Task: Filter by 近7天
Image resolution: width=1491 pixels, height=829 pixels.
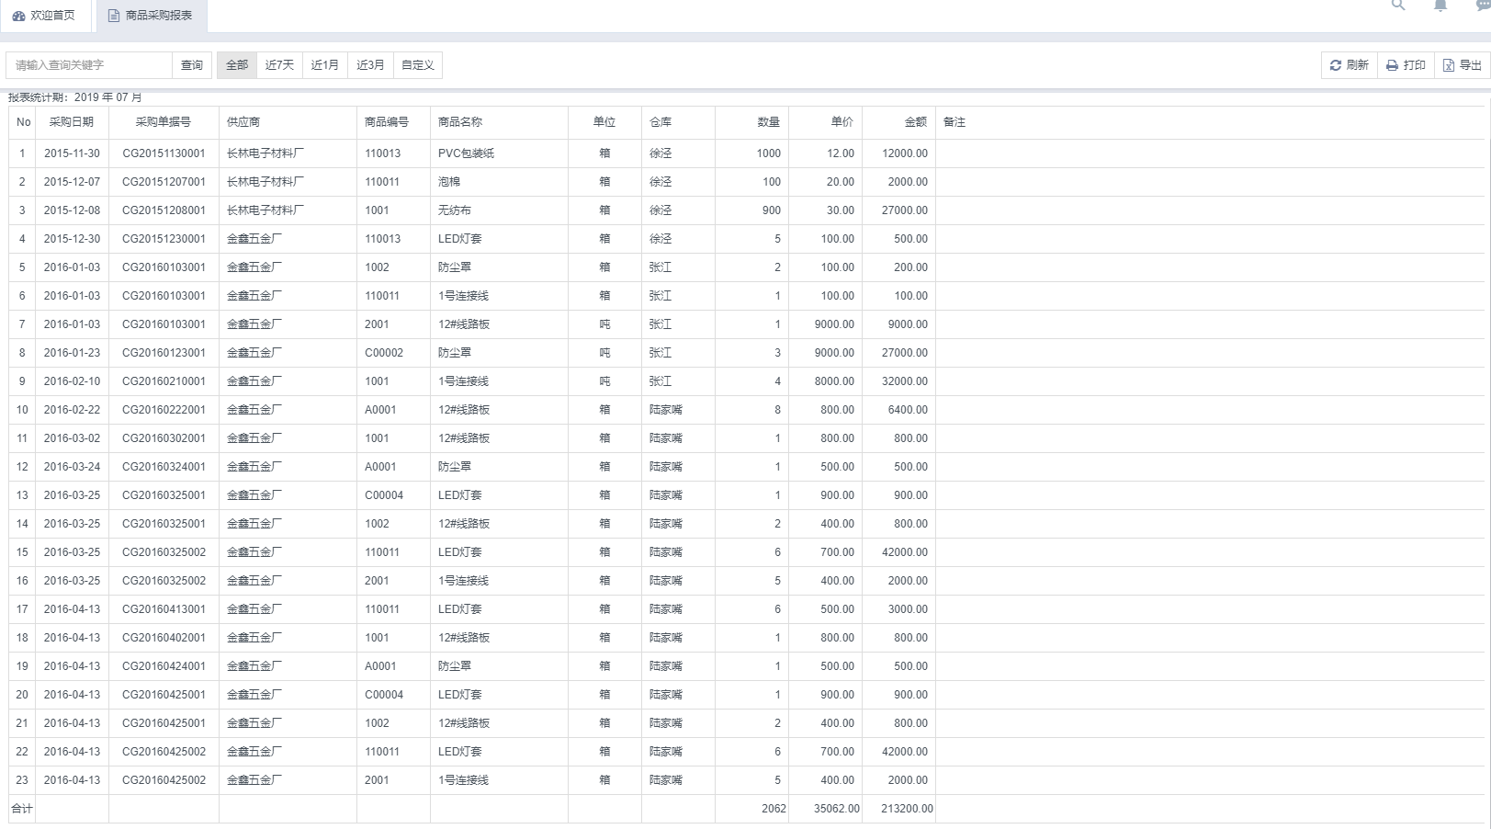Action: (279, 65)
